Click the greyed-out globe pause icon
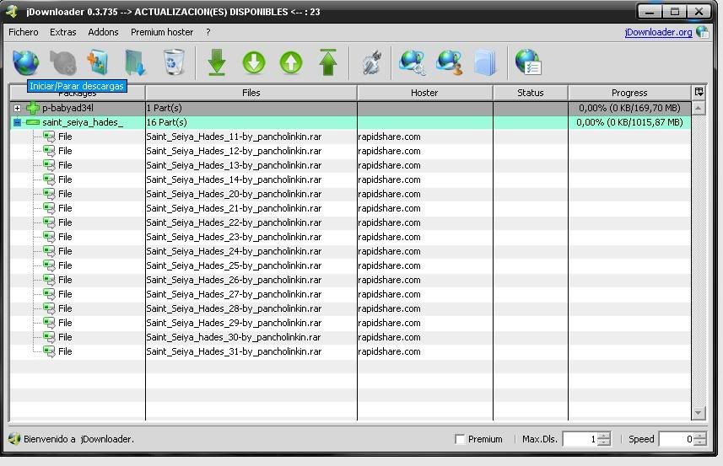723x466 pixels. [x=62, y=62]
